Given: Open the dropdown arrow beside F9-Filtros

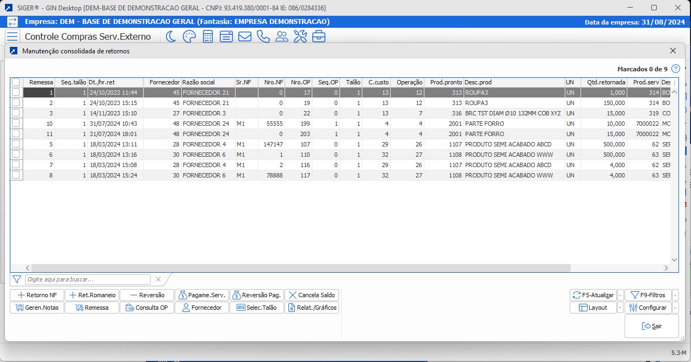Looking at the screenshot, I should (x=675, y=295).
